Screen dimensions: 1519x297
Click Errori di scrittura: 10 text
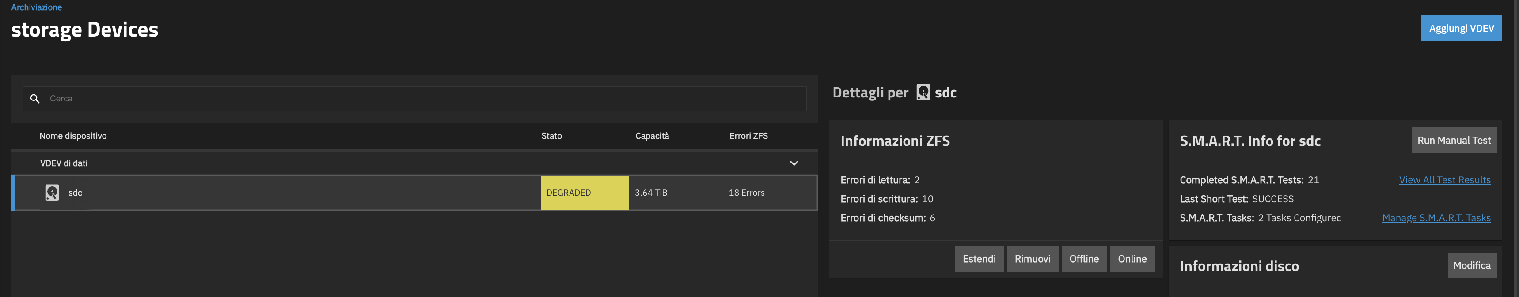pyautogui.click(x=887, y=199)
